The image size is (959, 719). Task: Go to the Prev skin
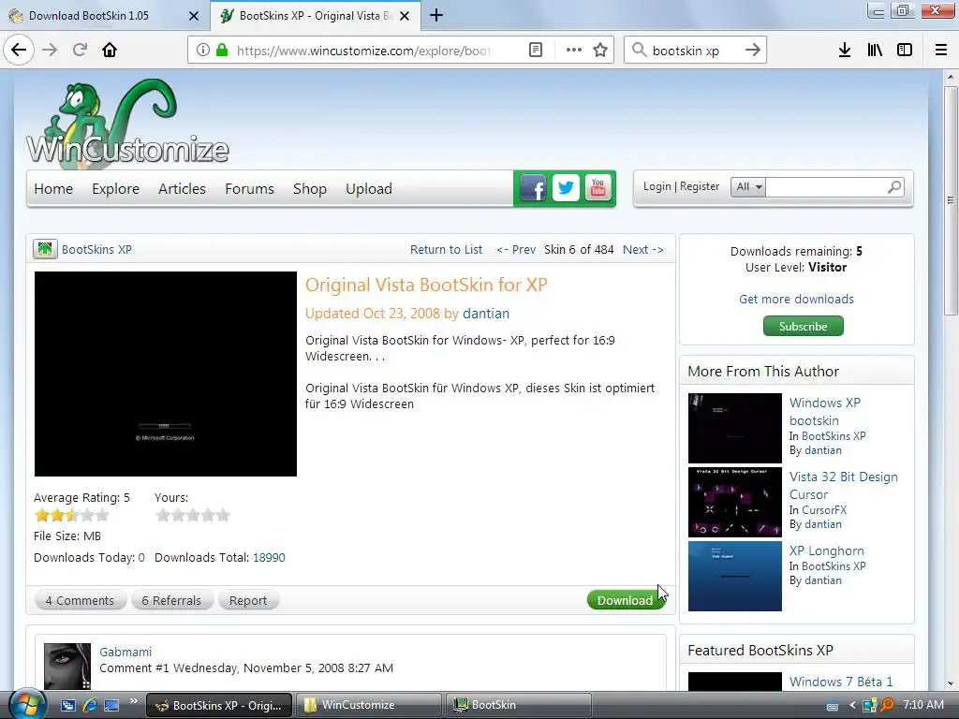516,249
